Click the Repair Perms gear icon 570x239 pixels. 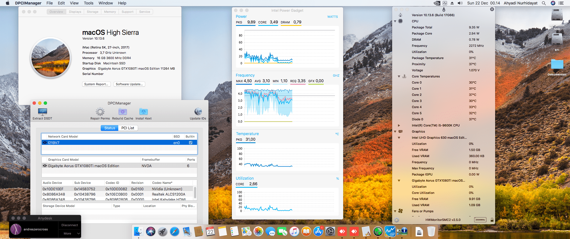pos(100,112)
